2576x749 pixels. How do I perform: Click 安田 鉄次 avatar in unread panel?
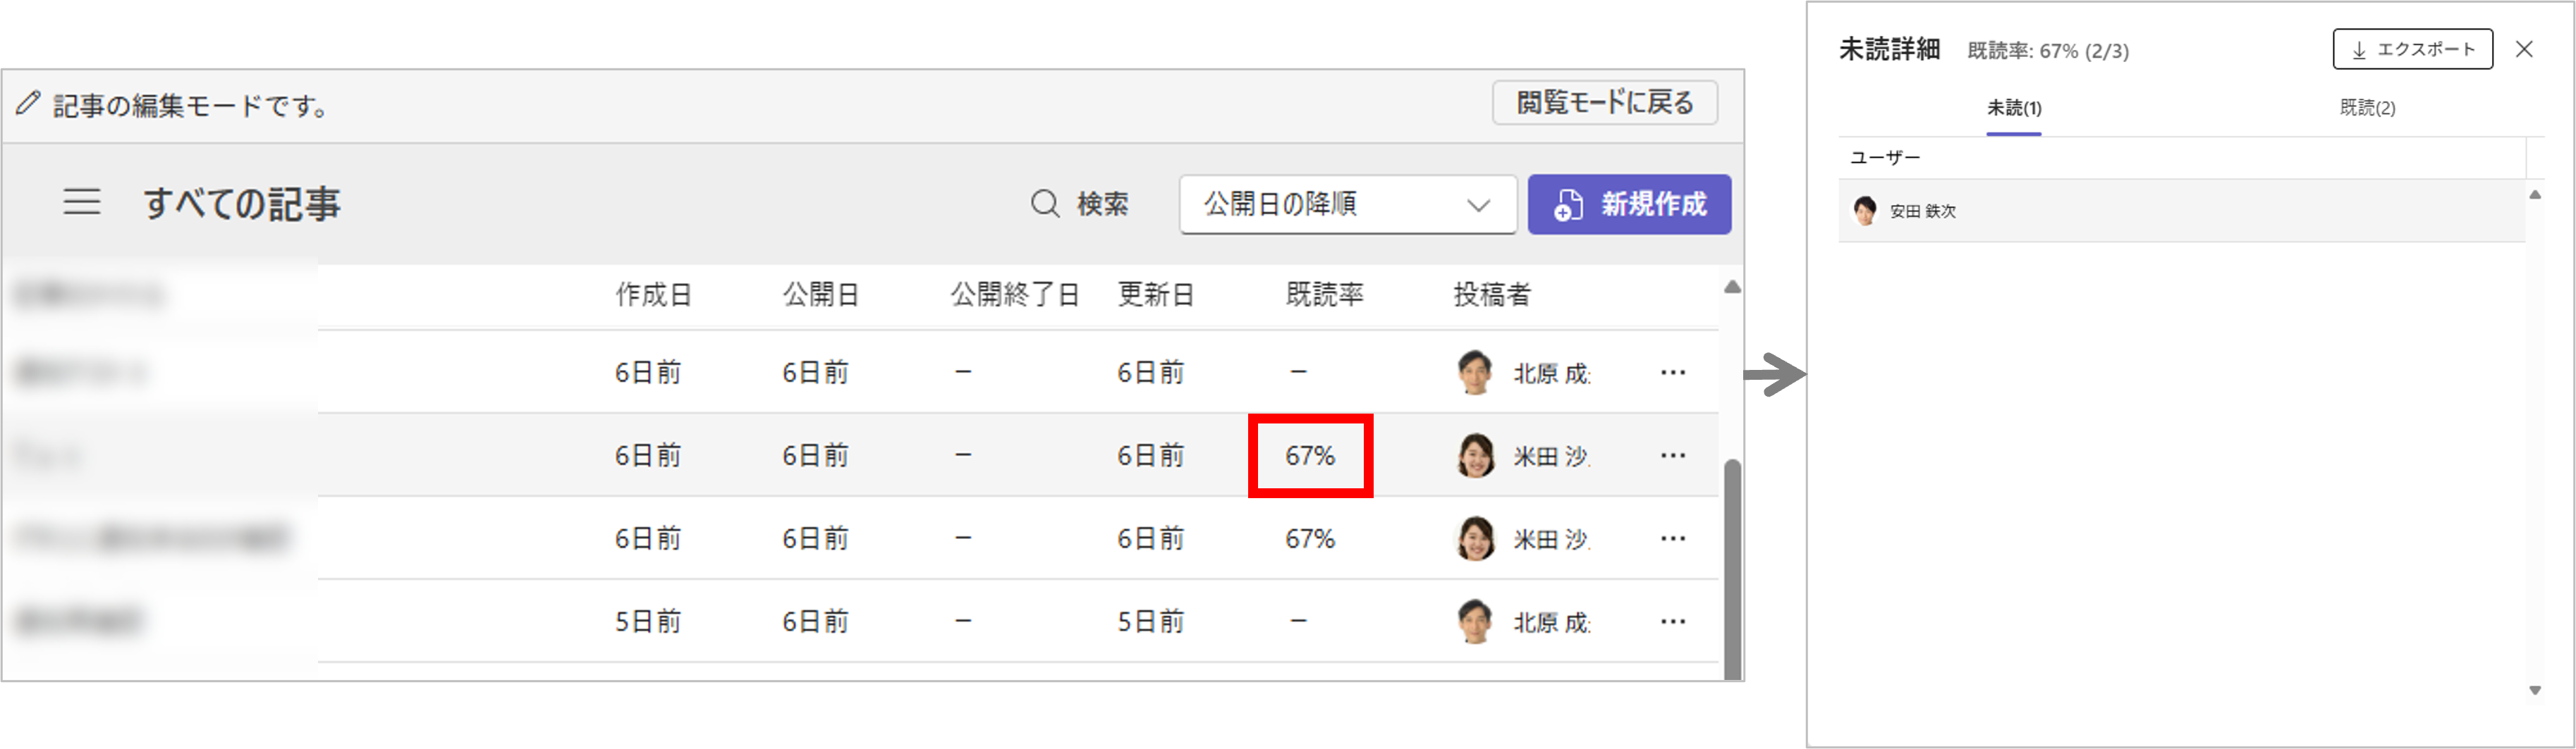[x=1865, y=211]
